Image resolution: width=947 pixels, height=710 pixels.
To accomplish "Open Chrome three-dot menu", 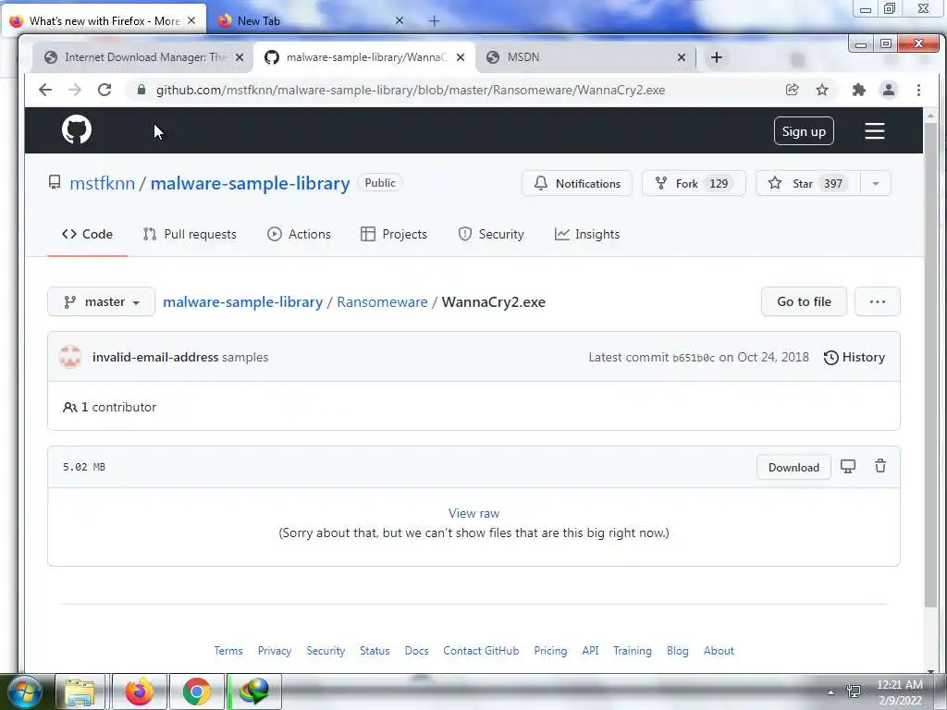I will [918, 90].
